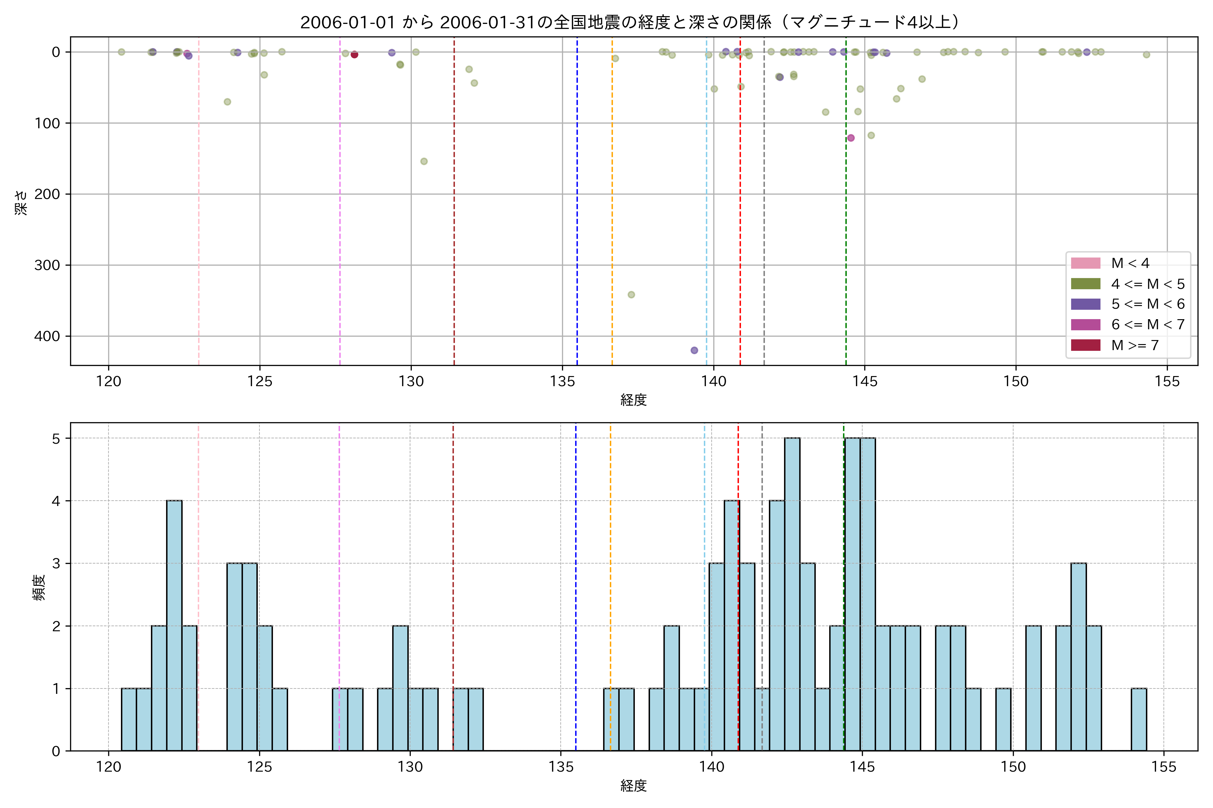Click the 経度 label under the scatter plot

tap(633, 400)
